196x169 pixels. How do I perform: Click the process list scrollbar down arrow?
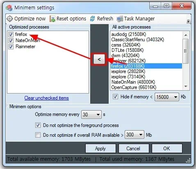tap(186, 87)
